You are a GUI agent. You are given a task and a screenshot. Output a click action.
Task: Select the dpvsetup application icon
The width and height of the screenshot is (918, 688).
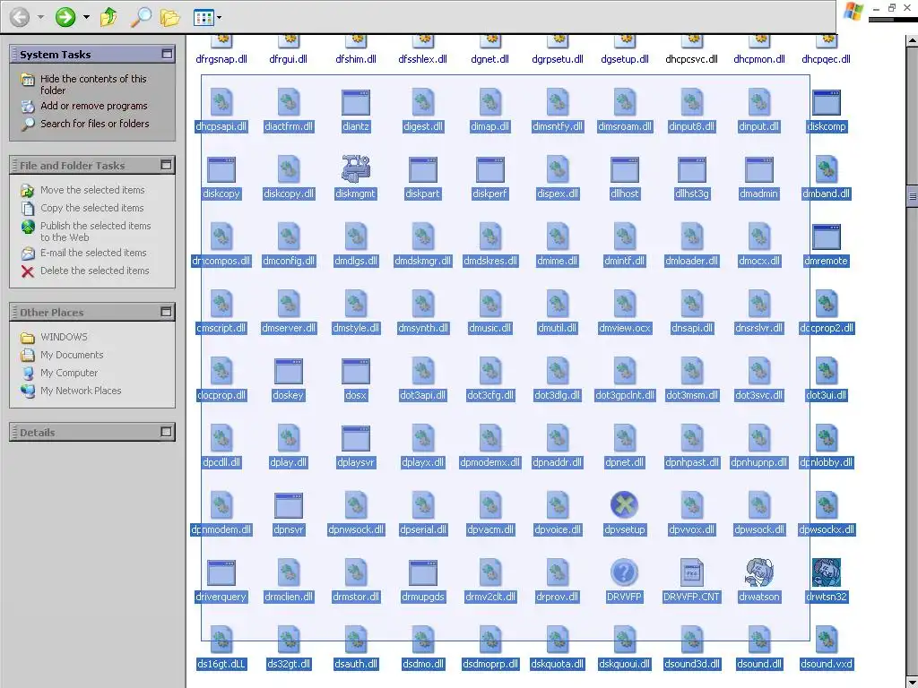click(624, 505)
